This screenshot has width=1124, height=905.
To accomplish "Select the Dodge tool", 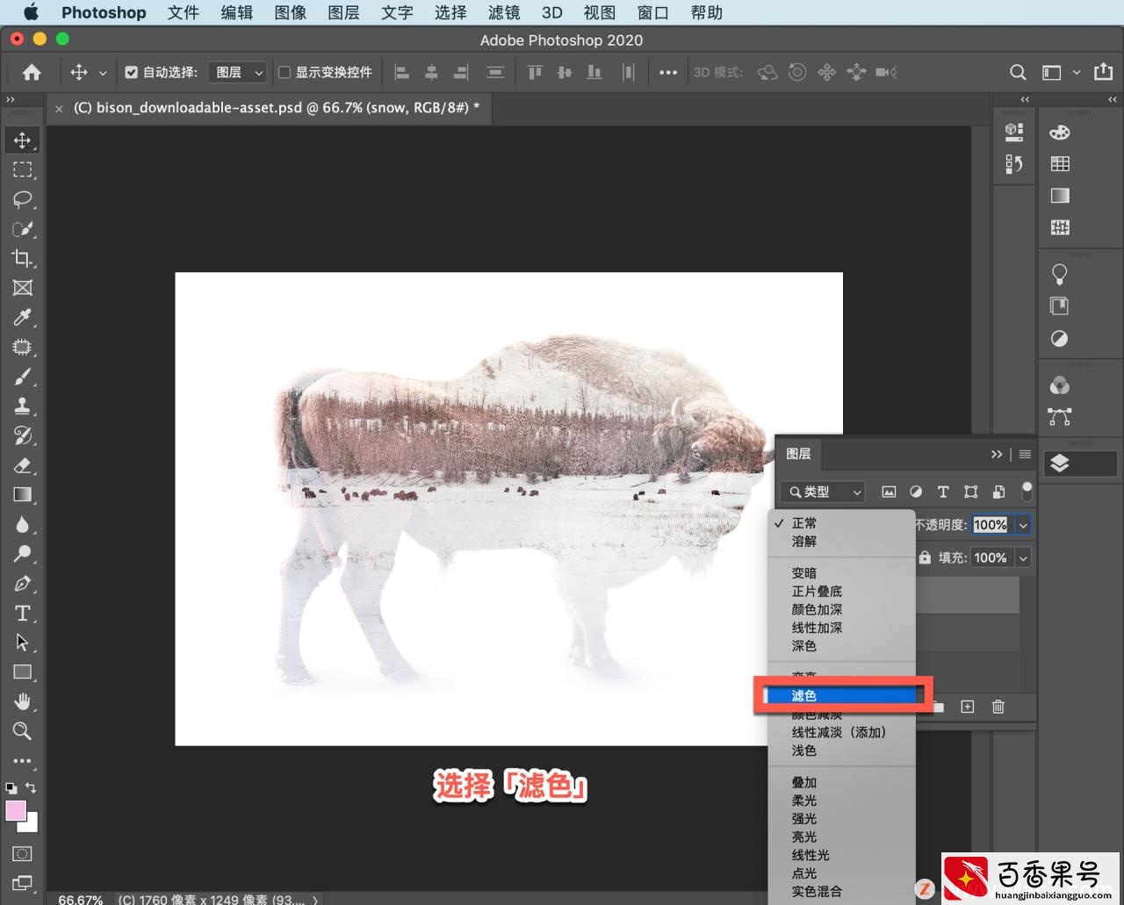I will pos(23,554).
